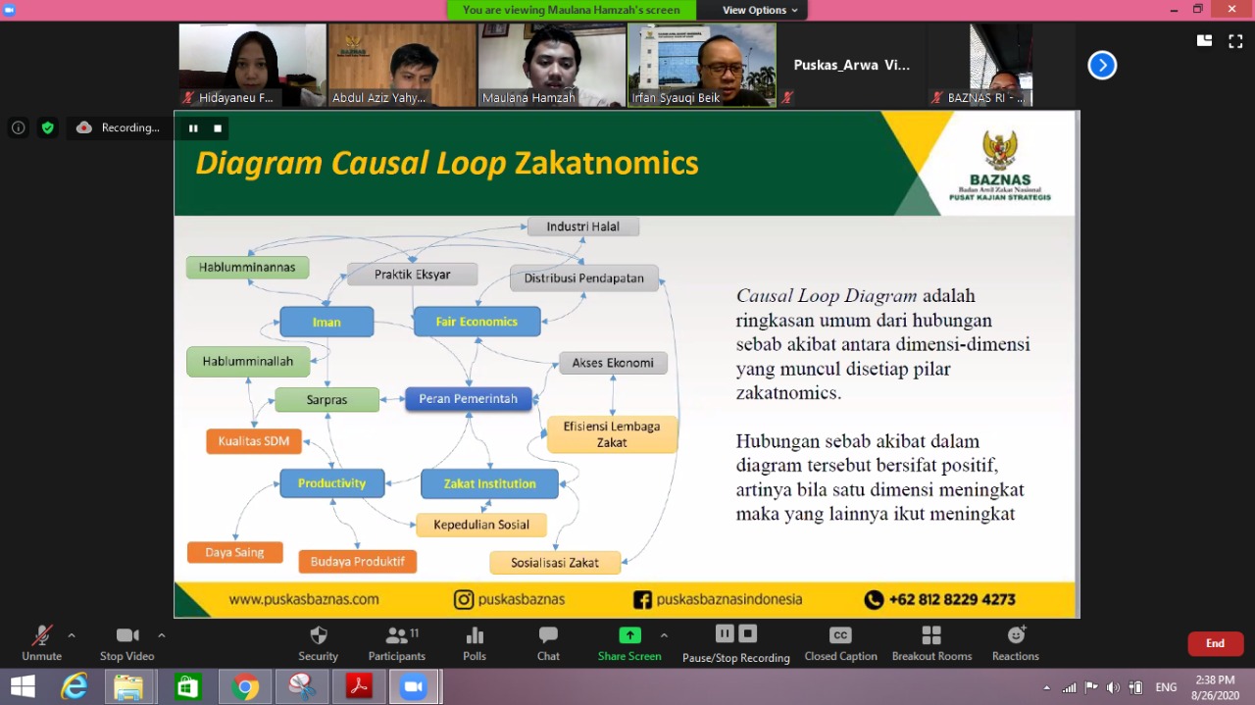Show next participants with blue arrow
The image size is (1255, 705).
pos(1102,66)
